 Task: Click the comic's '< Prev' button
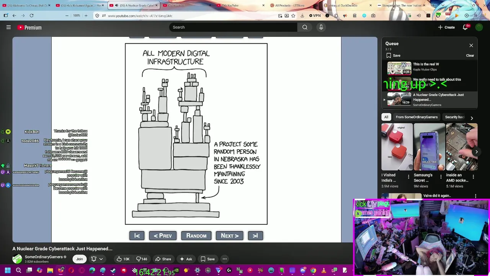[x=163, y=236]
